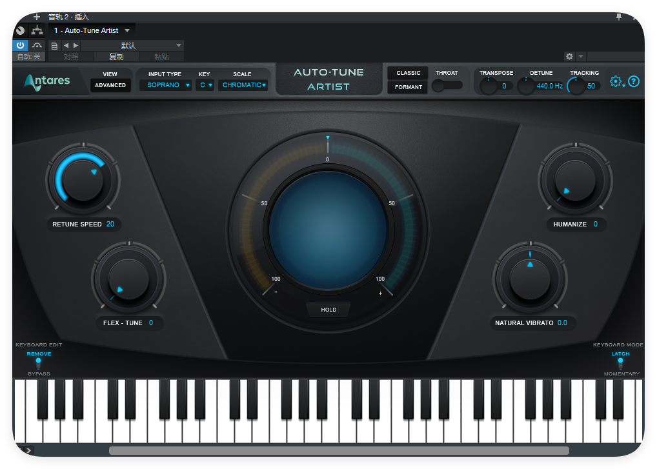This screenshot has width=657, height=469.
Task: Select MOMENTARY keyboard mode
Action: coord(622,374)
